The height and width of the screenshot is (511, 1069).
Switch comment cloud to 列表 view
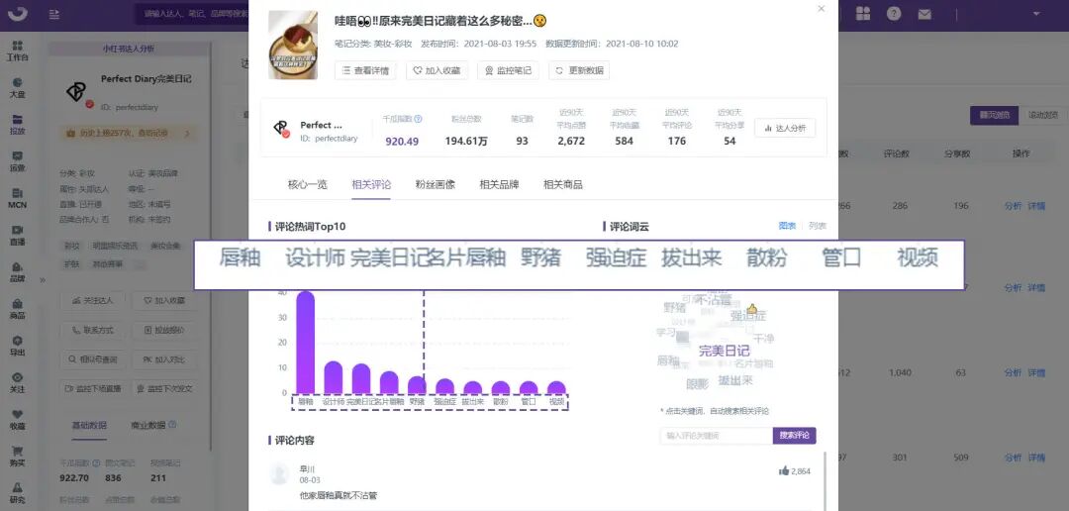[x=818, y=226]
